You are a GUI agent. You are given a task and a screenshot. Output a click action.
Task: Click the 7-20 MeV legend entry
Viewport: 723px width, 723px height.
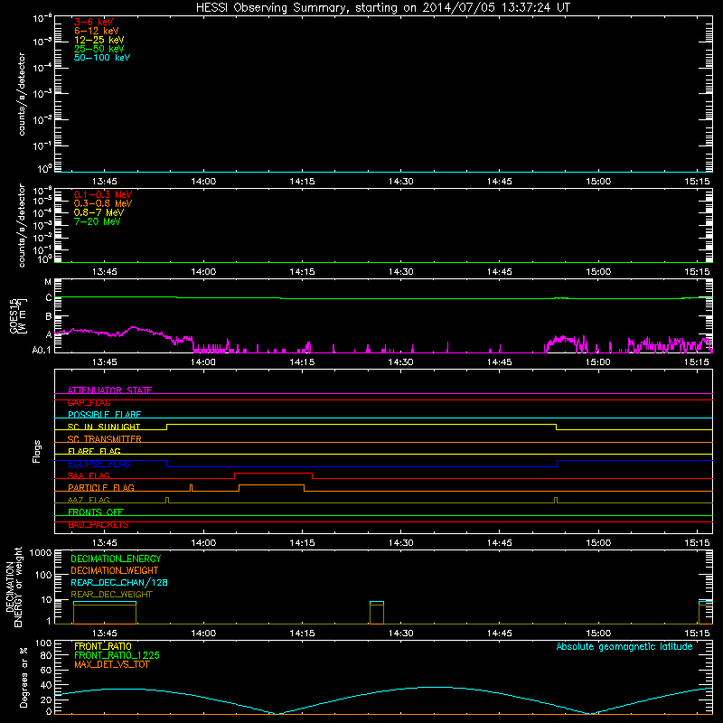coord(97,221)
